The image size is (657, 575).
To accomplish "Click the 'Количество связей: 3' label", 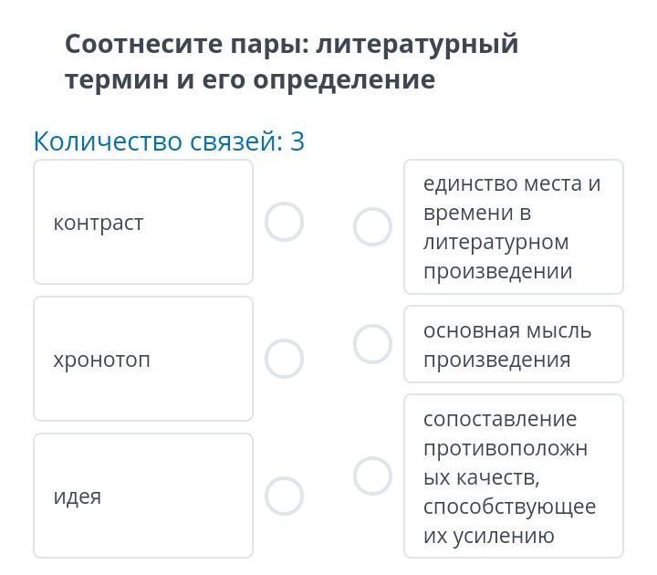I will [x=169, y=141].
